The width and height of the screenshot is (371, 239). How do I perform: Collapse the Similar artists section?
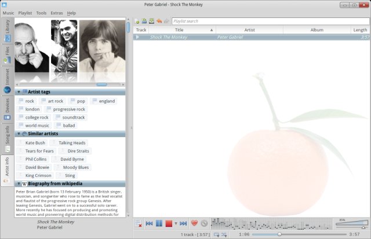point(19,134)
